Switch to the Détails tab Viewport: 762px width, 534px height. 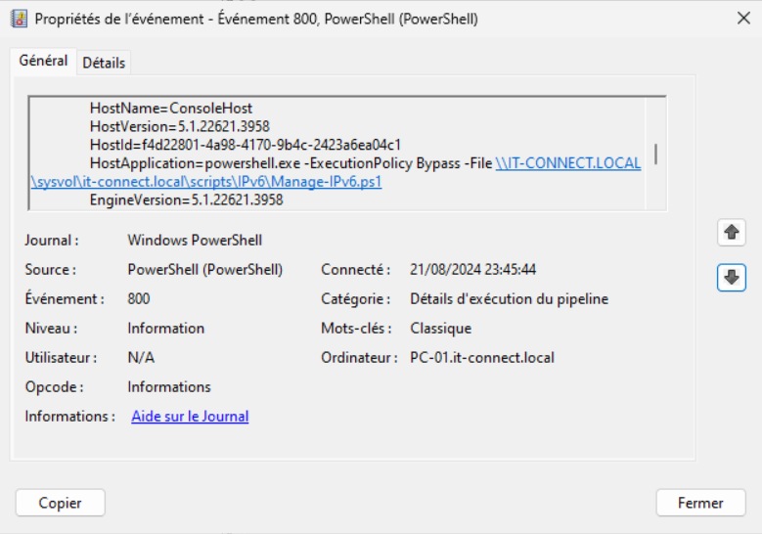point(104,63)
